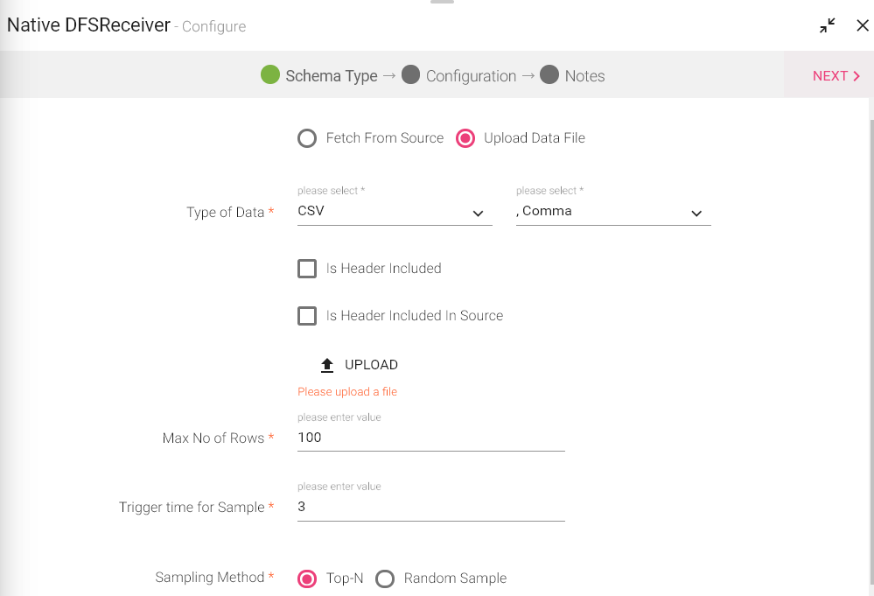The height and width of the screenshot is (596, 874).
Task: Click the UPLOAD button
Action: coord(360,365)
